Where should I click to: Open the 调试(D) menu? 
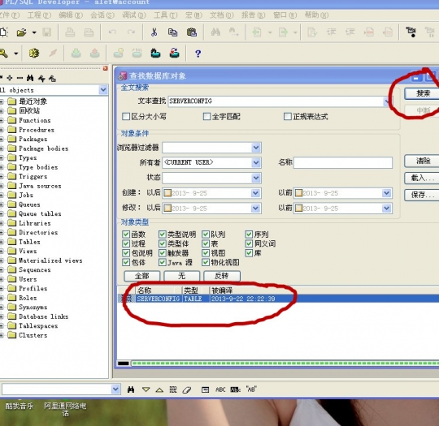tap(134, 15)
